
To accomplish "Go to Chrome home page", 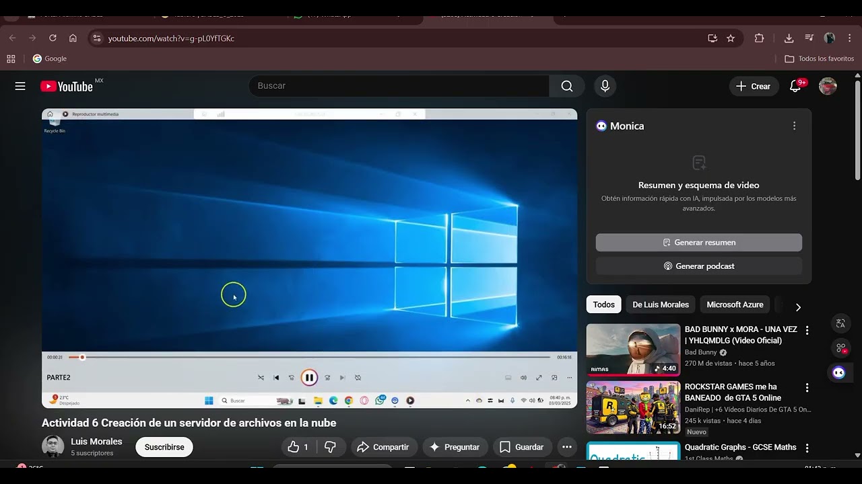I will 73,38.
